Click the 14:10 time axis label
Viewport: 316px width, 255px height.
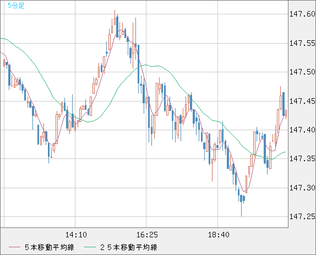click(76, 235)
